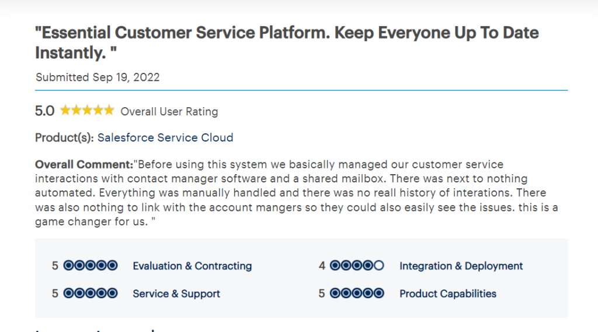Click Evaluation & Contracting rating circles
Viewport: 598px width, 332px height.
point(91,266)
